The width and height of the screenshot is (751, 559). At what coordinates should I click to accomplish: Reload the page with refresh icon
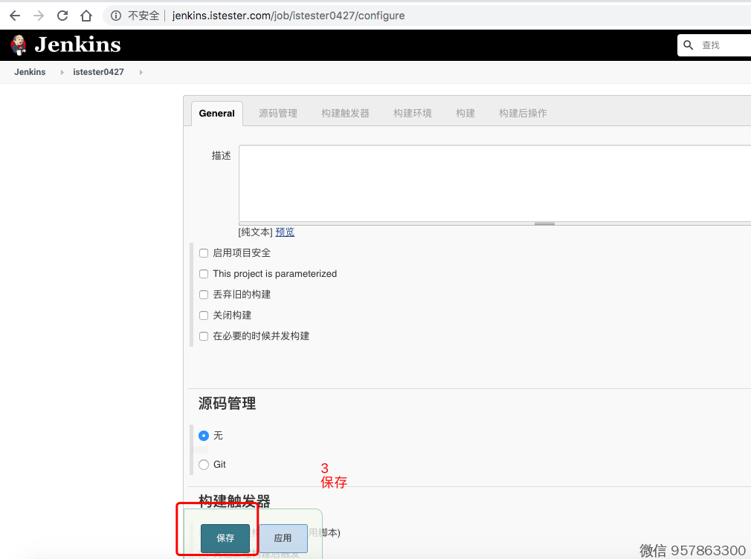click(62, 16)
